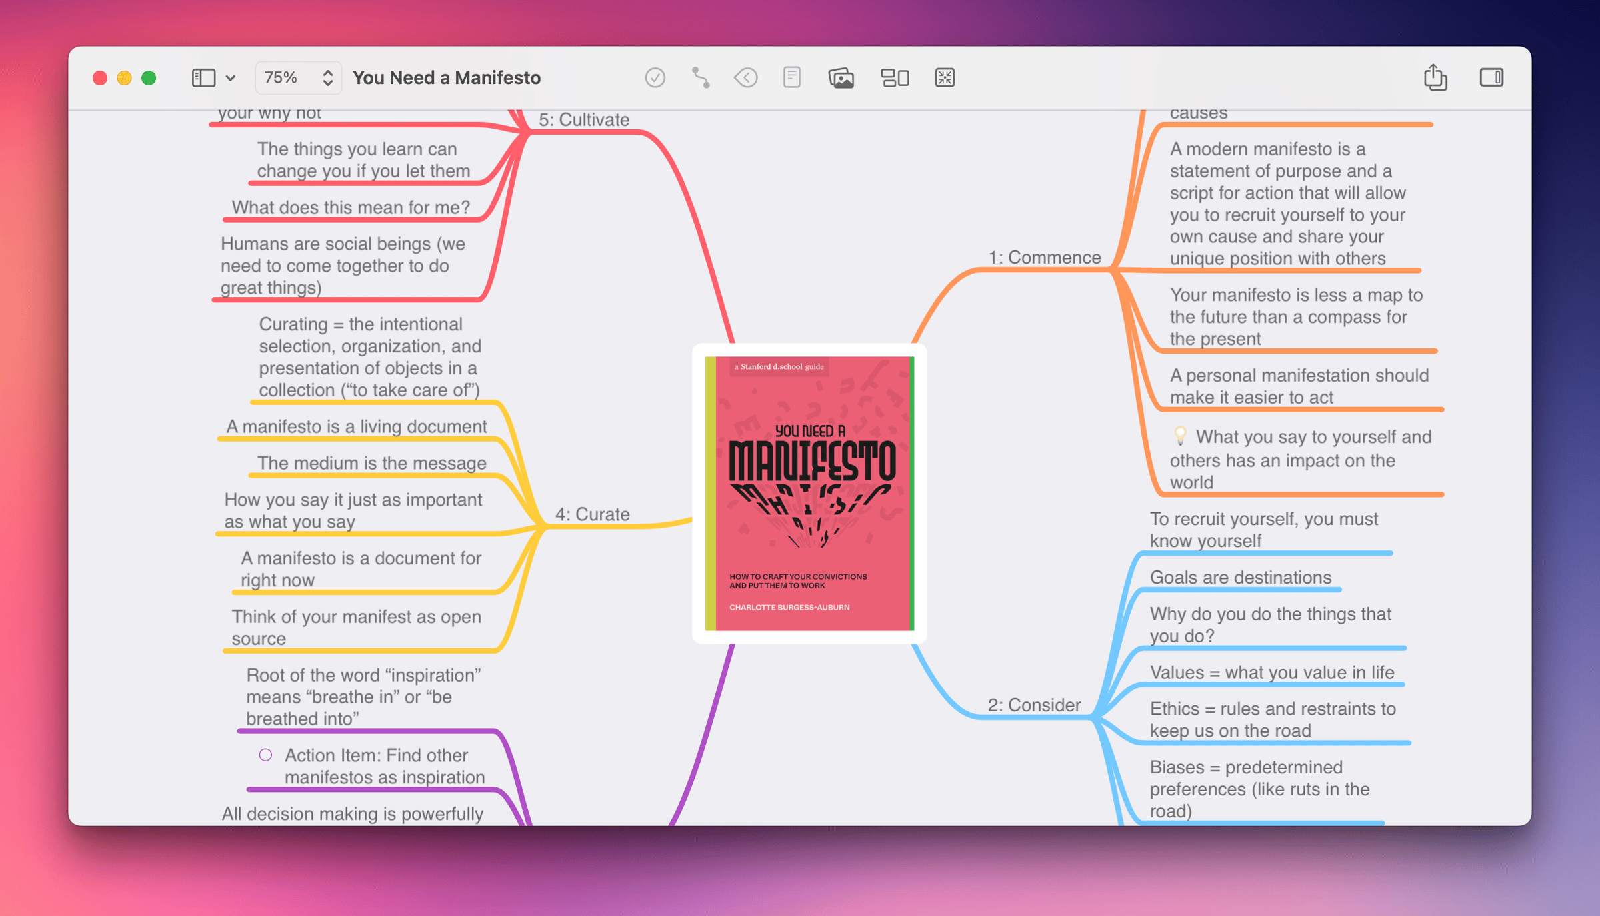The image size is (1600, 916).
Task: Select 'Your manifesto is less a map' node
Action: coord(1296,316)
